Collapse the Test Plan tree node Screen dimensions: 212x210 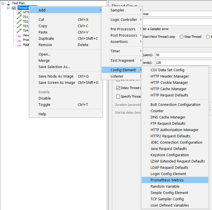coord(3,3)
